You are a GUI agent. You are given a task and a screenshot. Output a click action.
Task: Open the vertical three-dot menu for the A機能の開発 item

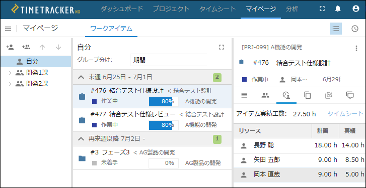356,48
